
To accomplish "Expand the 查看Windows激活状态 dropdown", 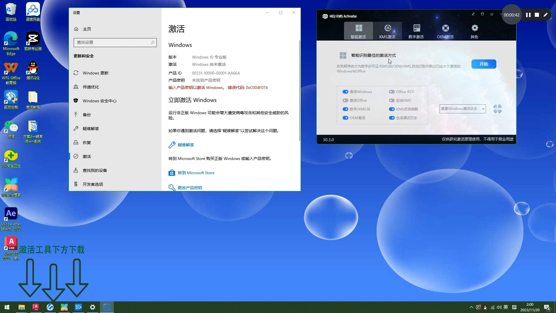I will 462,109.
